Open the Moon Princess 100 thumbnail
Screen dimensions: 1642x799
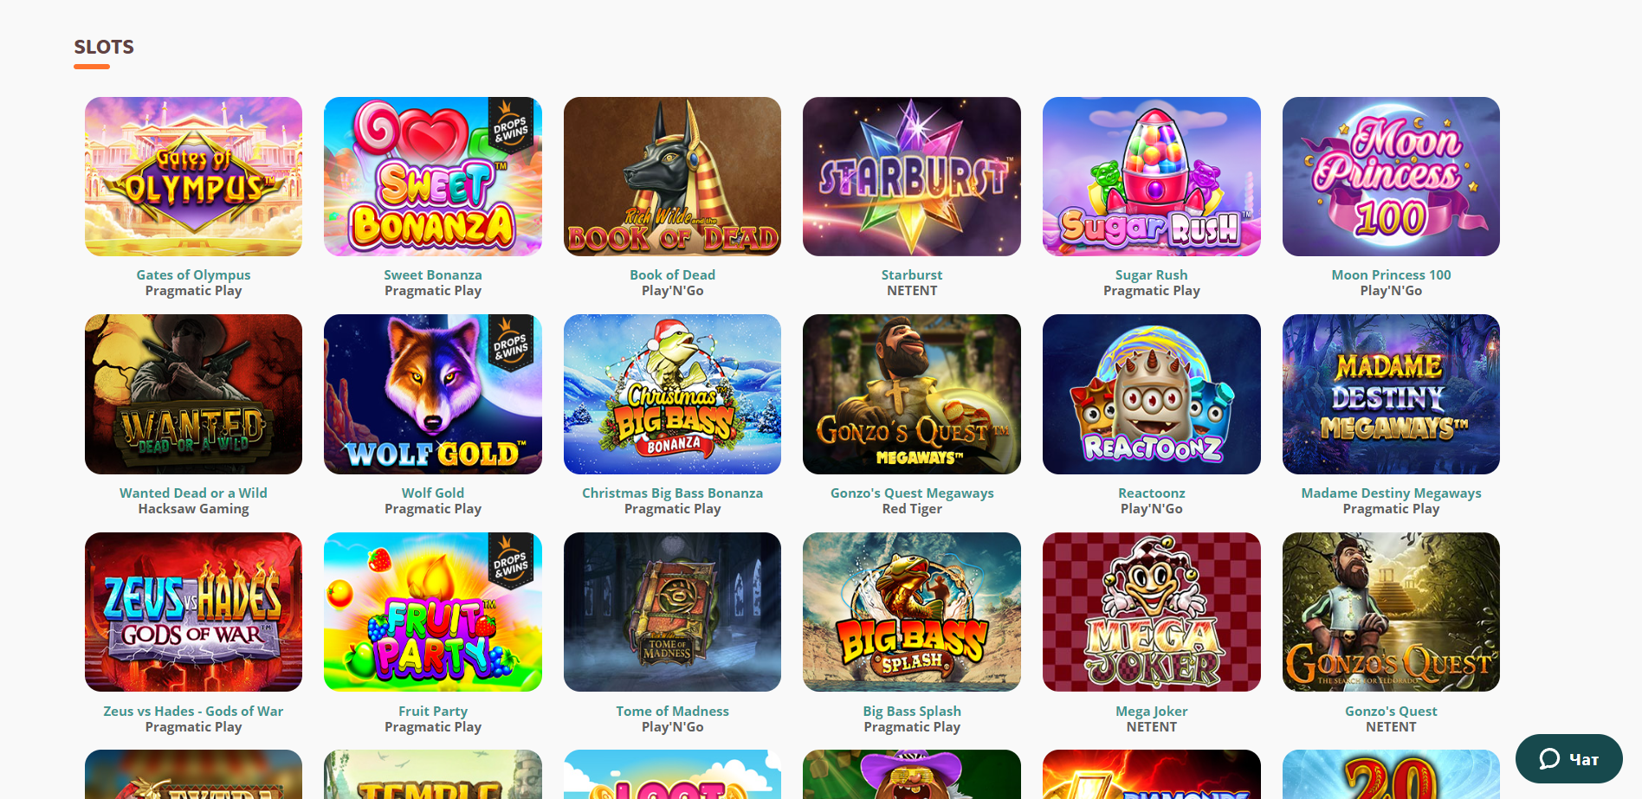point(1391,177)
